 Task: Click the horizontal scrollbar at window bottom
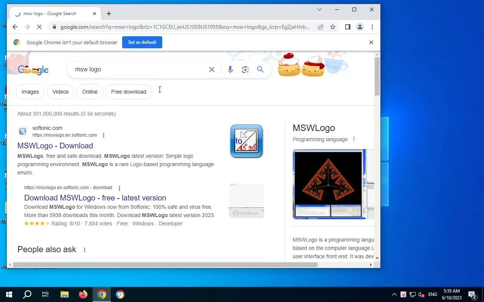coord(165,265)
